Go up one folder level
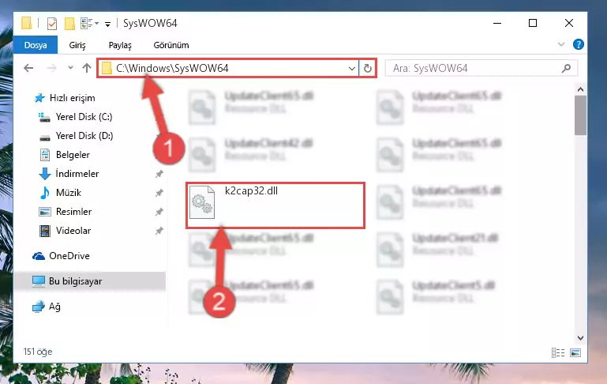 [87, 68]
